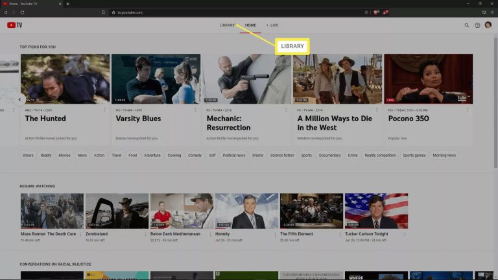Select the Golf category chip
This screenshot has height=280, width=498.
tap(212, 156)
